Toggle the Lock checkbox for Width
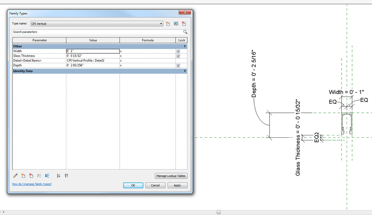 tap(178, 51)
